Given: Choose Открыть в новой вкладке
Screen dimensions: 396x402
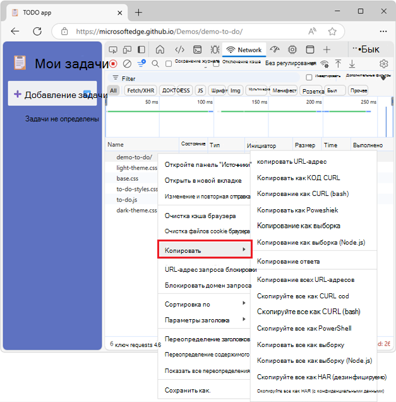Looking at the screenshot, I should tap(203, 181).
